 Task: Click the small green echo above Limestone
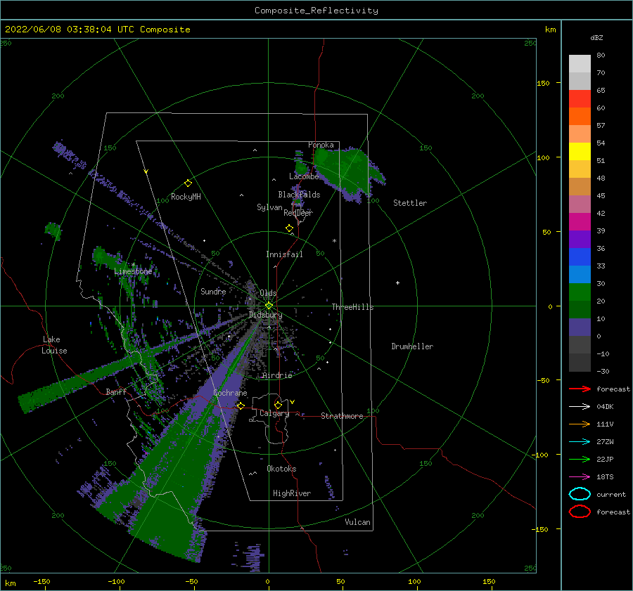pyautogui.click(x=53, y=230)
